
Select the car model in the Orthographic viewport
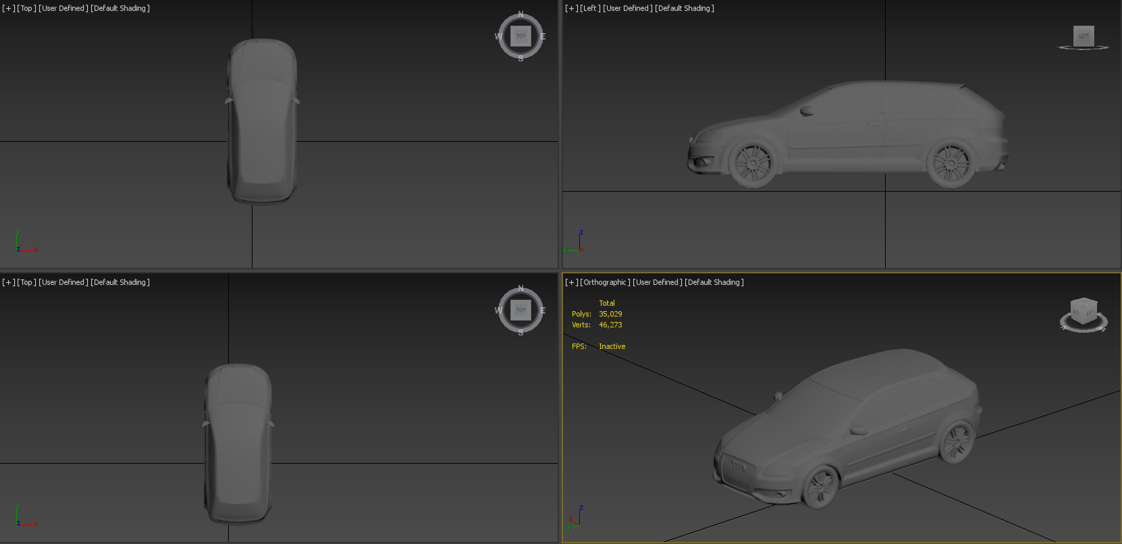coord(847,429)
